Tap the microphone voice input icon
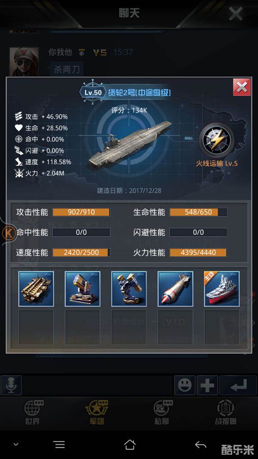Viewport: 258px width, 459px height. click(11, 385)
